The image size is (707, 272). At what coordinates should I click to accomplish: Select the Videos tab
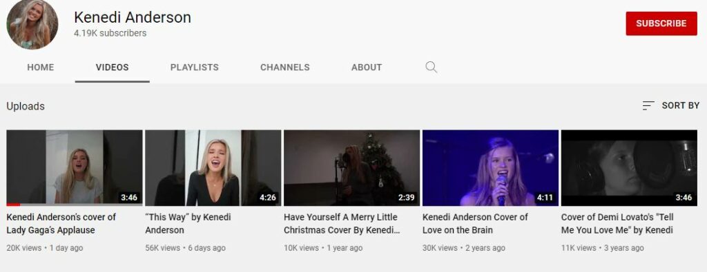113,67
